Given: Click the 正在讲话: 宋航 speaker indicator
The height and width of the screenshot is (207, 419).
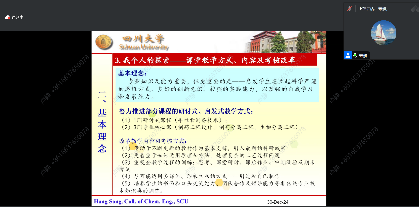Looking at the screenshot, I should pyautogui.click(x=372, y=9).
